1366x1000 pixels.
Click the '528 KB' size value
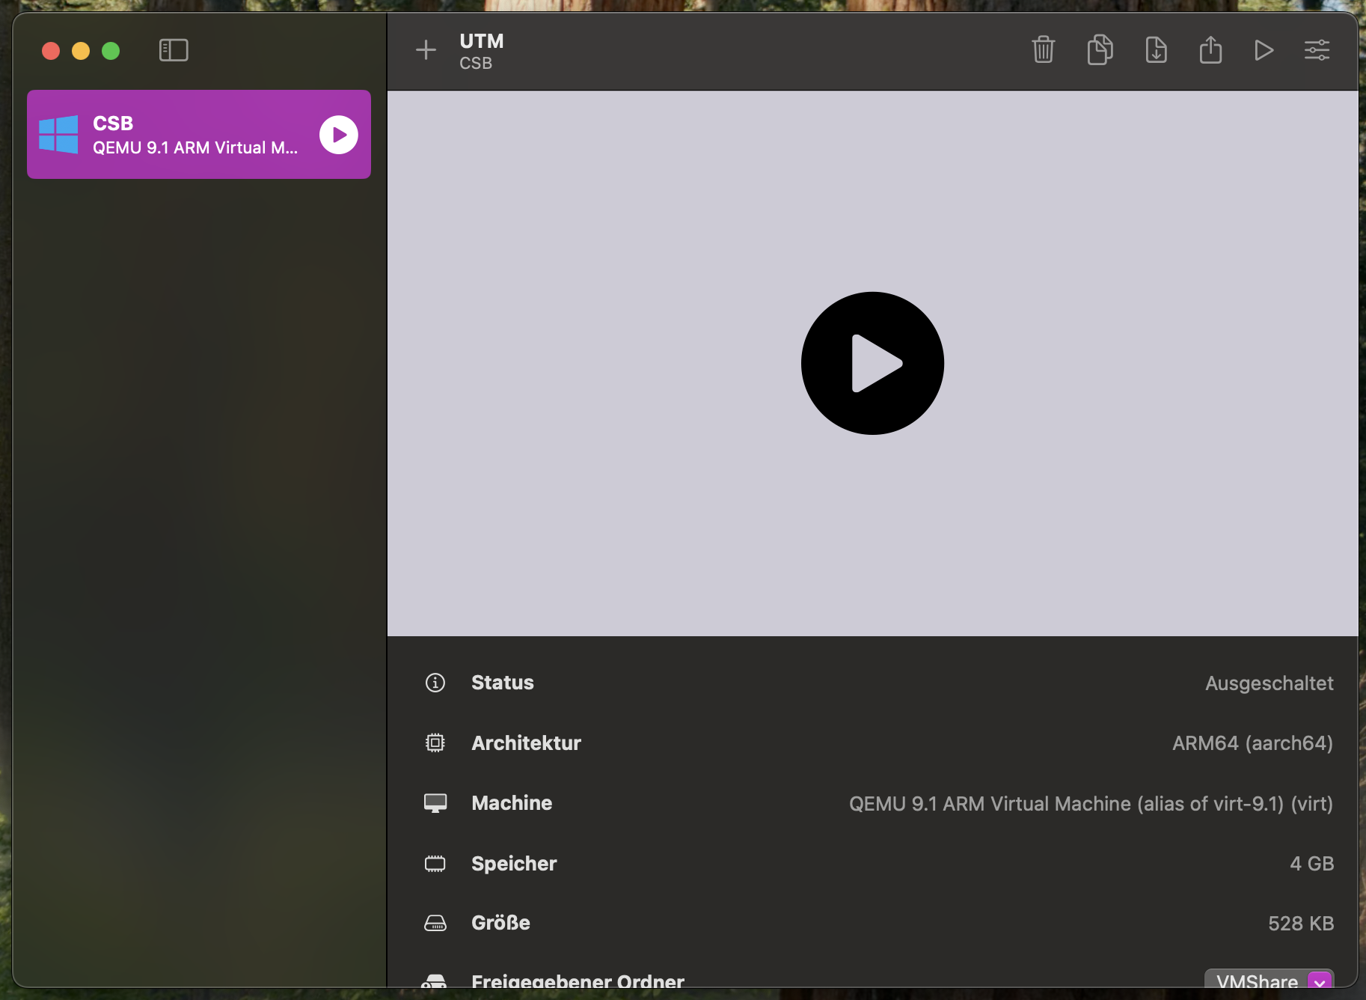click(1301, 924)
